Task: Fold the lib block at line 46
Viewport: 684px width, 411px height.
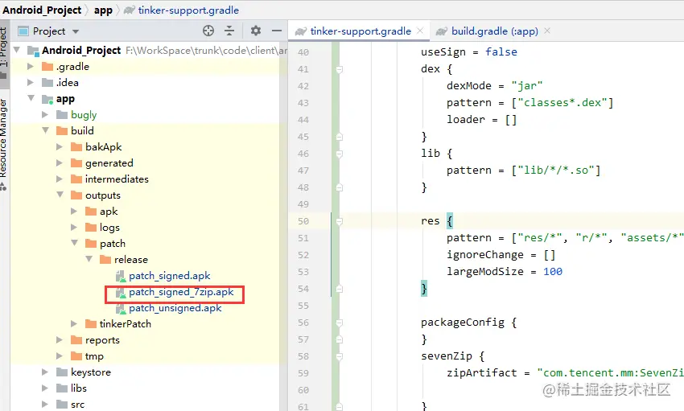Action: point(339,154)
